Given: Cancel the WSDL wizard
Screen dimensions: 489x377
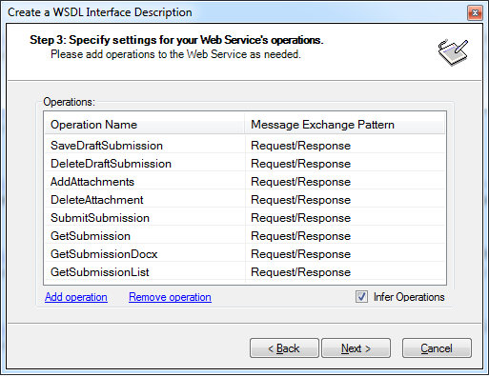Looking at the screenshot, I should click(x=437, y=348).
